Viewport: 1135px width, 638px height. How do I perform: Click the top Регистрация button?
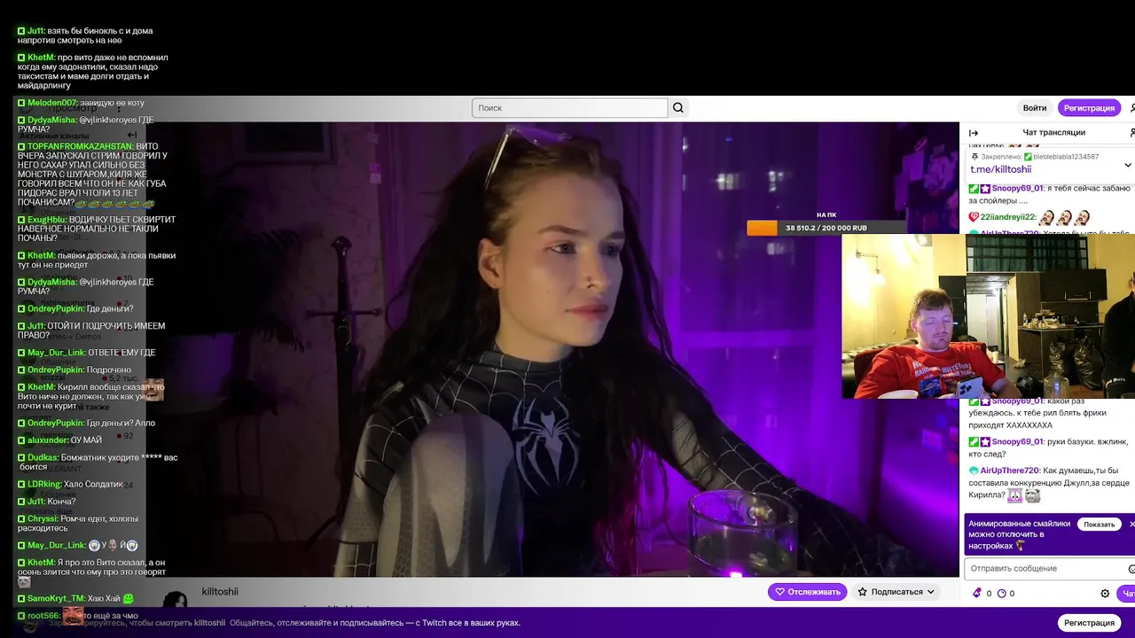[x=1089, y=108]
